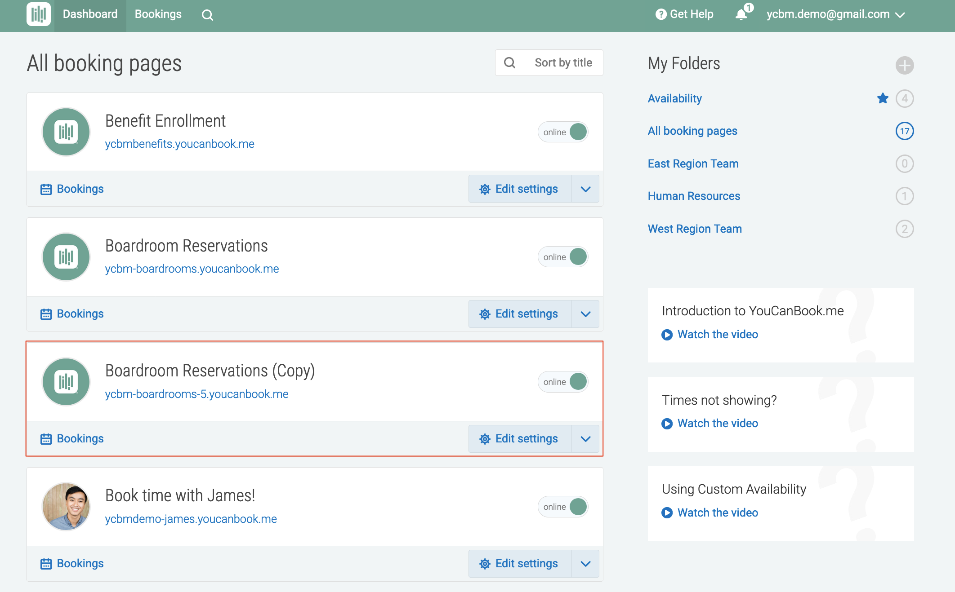The width and height of the screenshot is (955, 592).
Task: Click the Get Help question mark icon
Action: click(x=660, y=14)
